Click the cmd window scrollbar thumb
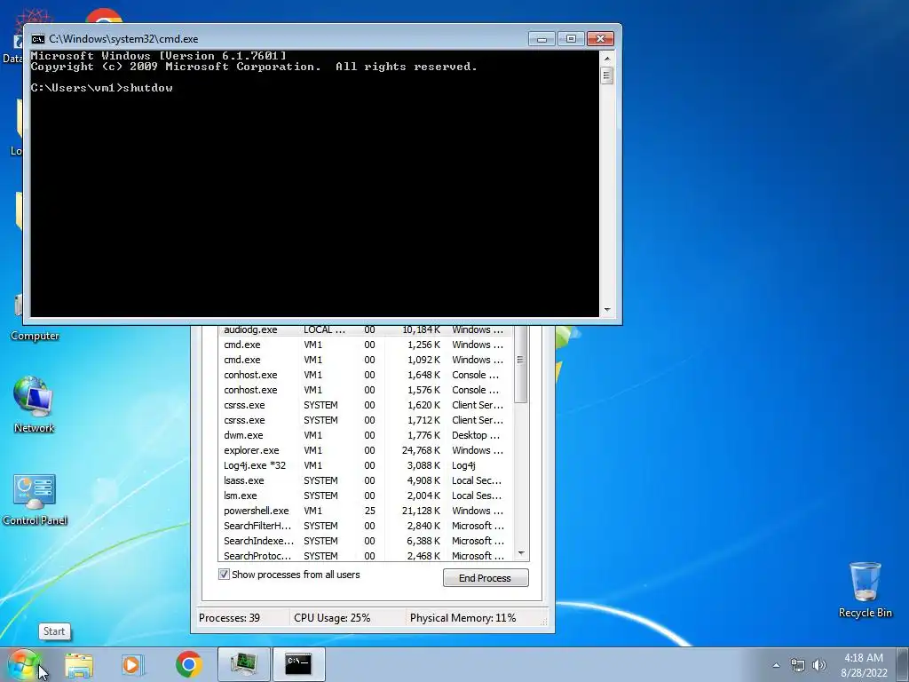Viewport: 909px width, 682px height. 607,75
